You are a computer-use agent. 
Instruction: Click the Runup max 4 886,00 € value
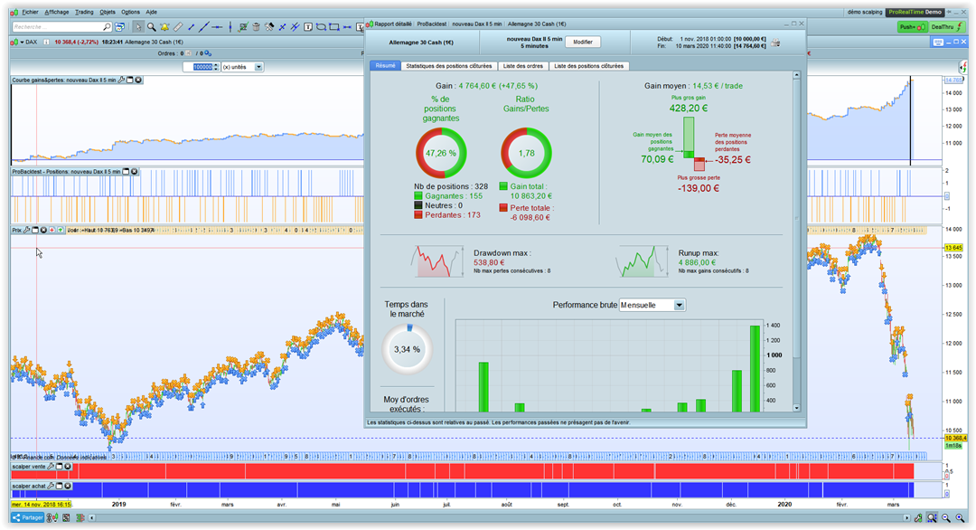pyautogui.click(x=697, y=262)
